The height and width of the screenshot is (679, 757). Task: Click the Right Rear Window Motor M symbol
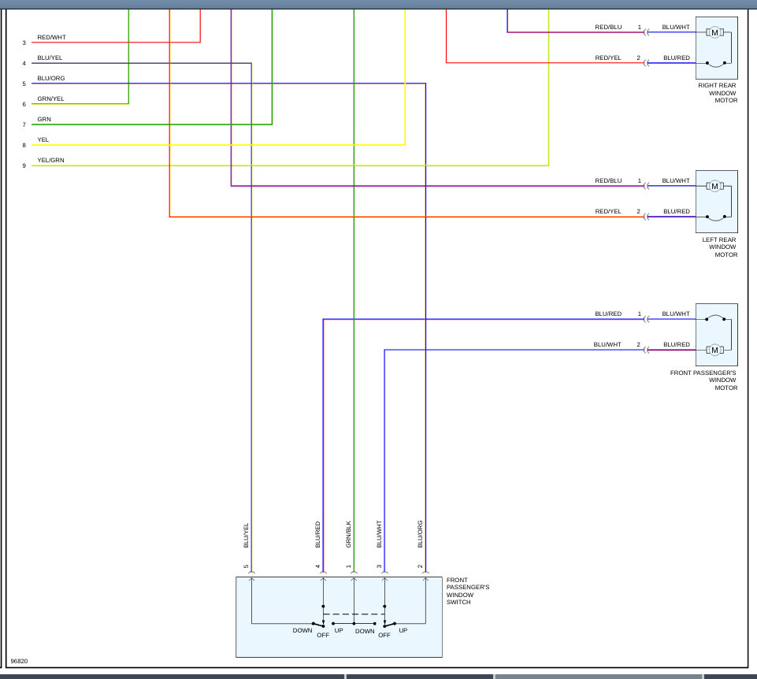click(x=714, y=32)
